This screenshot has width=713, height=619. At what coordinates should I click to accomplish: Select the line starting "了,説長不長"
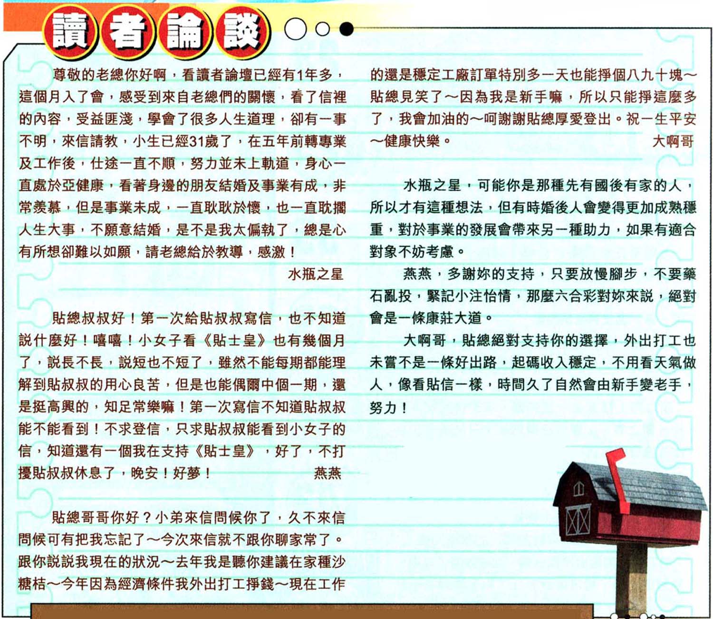tap(183, 363)
